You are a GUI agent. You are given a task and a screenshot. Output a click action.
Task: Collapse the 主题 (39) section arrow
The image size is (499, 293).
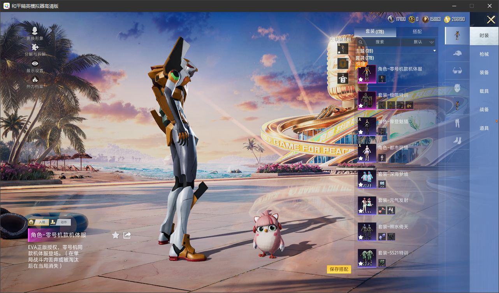434,51
